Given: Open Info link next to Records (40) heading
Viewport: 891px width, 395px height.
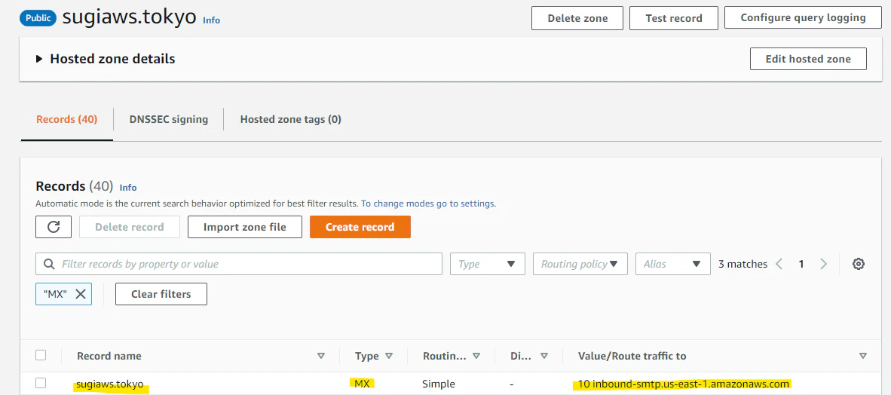Looking at the screenshot, I should [128, 187].
